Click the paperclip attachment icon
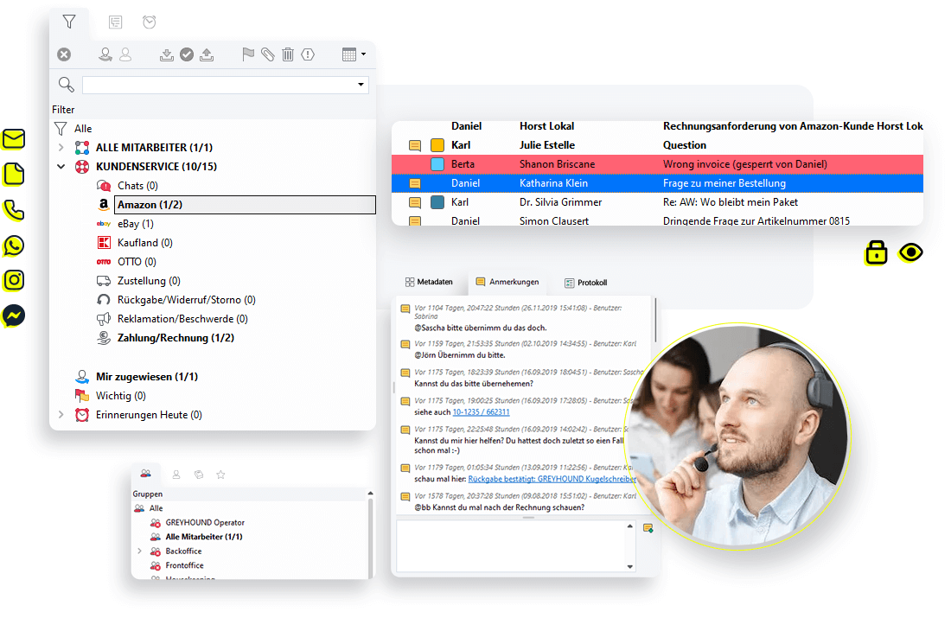The width and height of the screenshot is (951, 631). [268, 54]
